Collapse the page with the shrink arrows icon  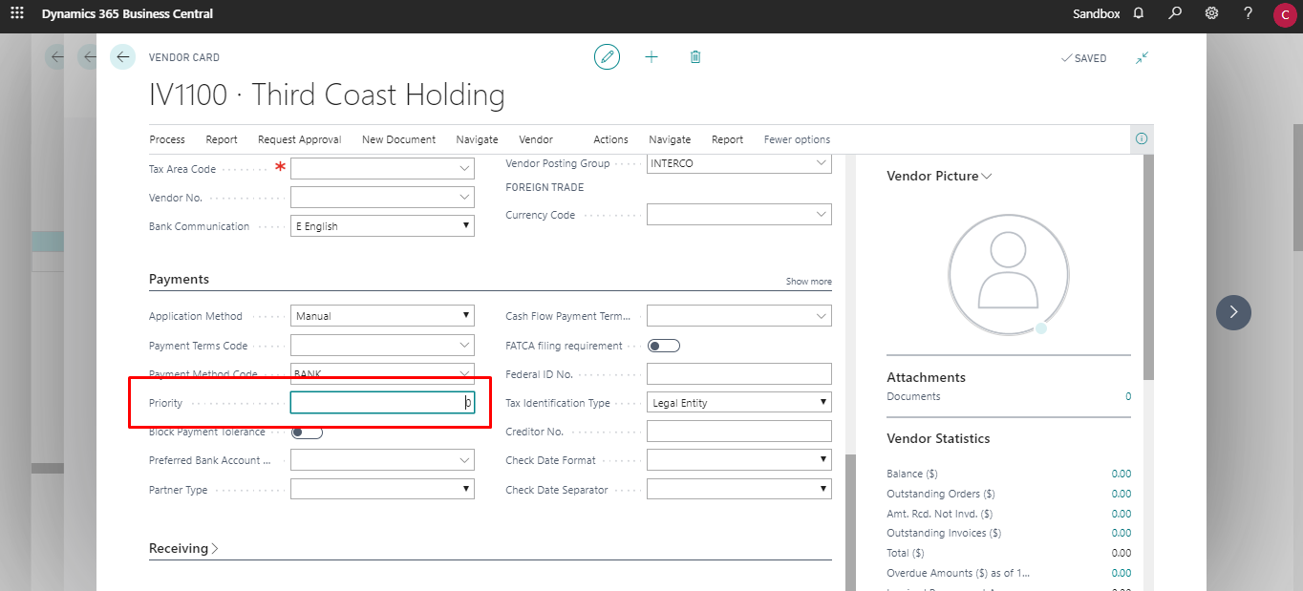point(1142,57)
